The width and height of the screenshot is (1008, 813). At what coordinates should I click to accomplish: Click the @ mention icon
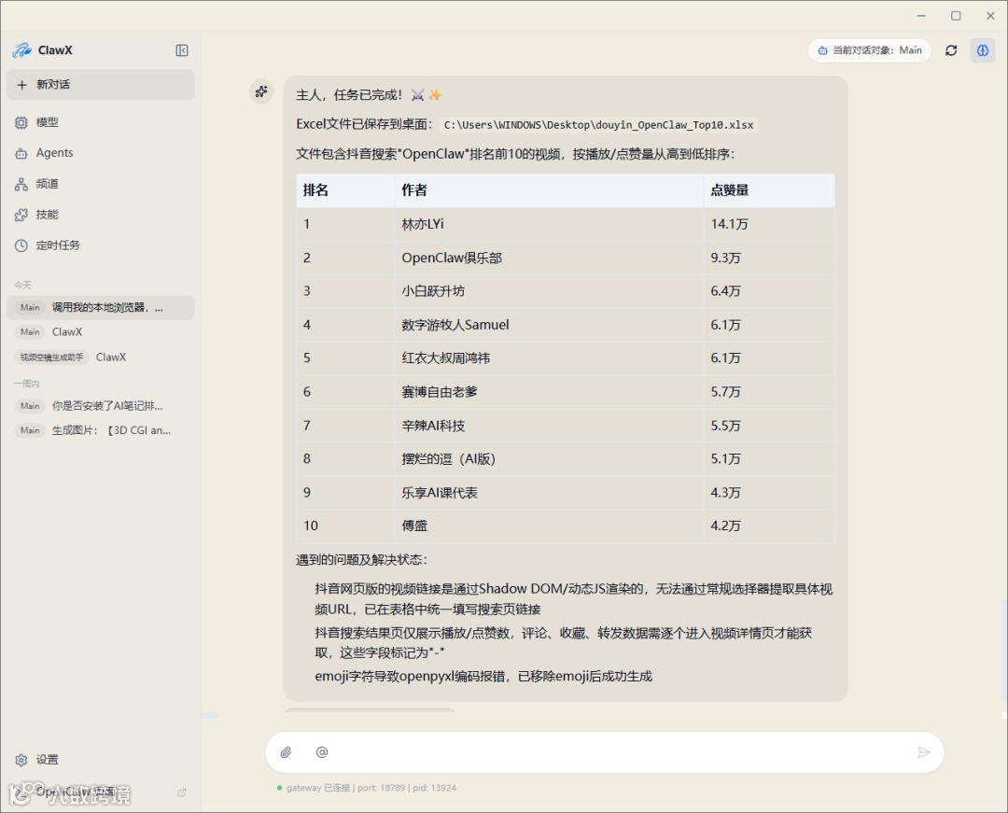[322, 752]
